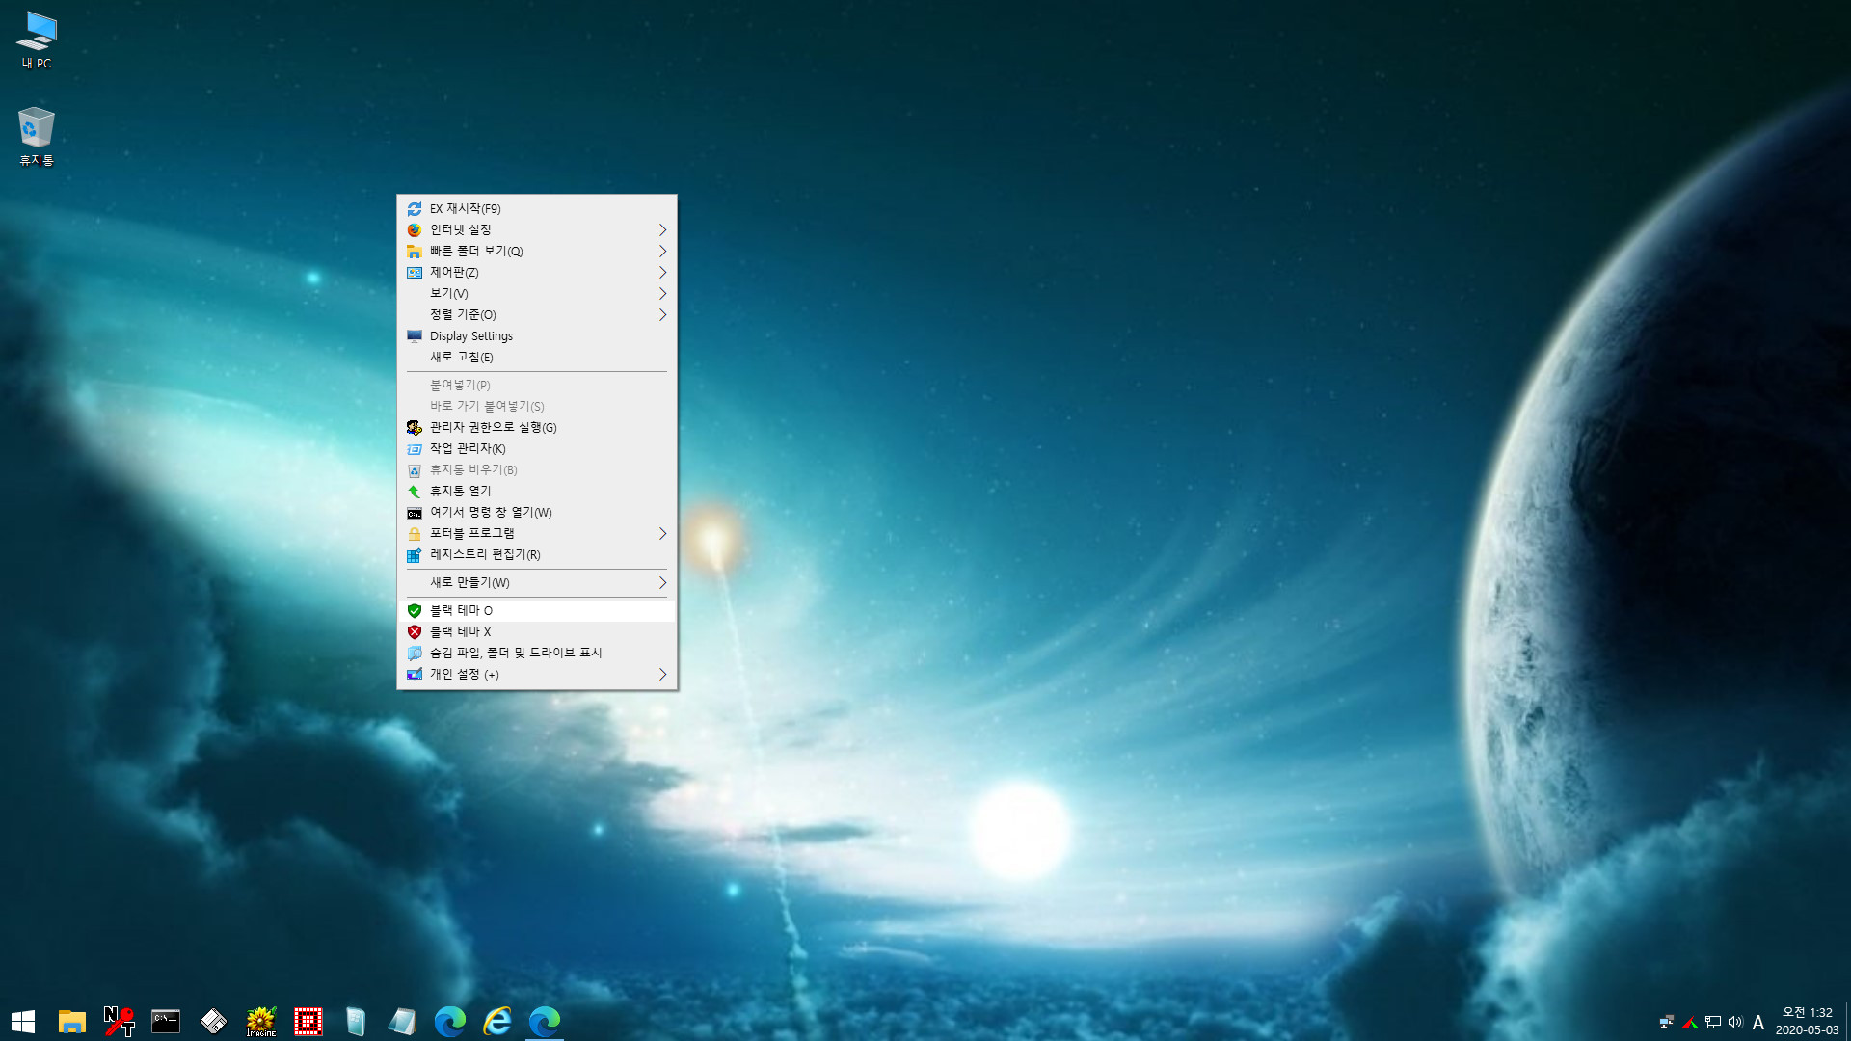The width and height of the screenshot is (1851, 1041).
Task: Open the notepad taskbar icon
Action: coord(402,1021)
